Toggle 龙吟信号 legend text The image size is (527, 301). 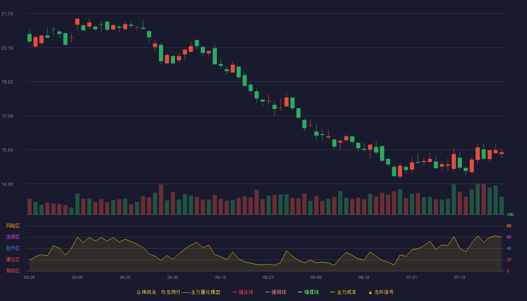click(x=384, y=292)
